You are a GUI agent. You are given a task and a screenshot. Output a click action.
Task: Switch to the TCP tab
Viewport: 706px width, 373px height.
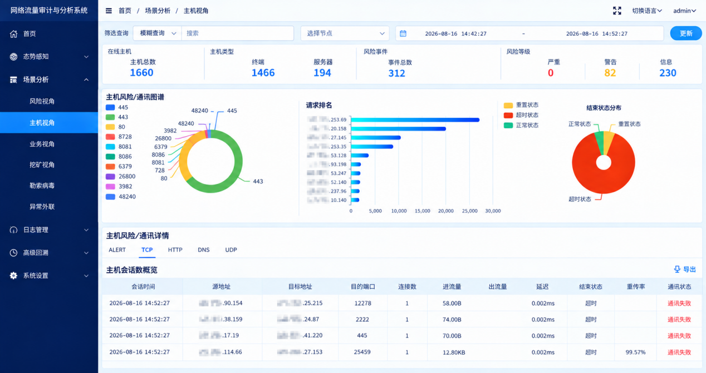point(147,250)
